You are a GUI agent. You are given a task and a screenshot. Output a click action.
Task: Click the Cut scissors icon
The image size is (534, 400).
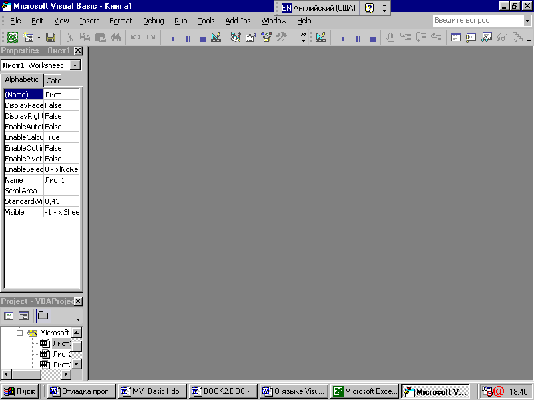click(x=69, y=37)
